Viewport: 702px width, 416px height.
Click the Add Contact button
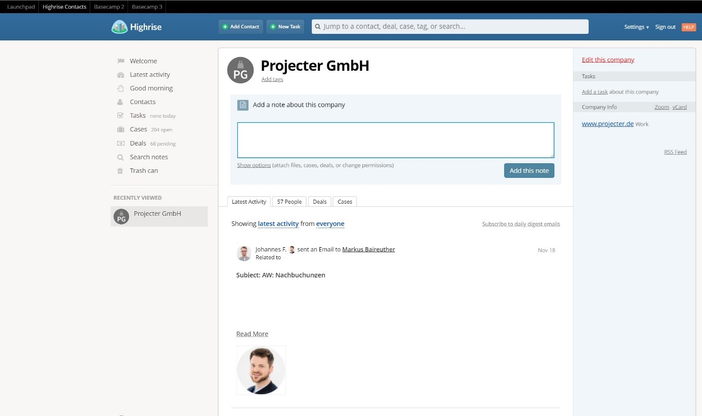241,27
